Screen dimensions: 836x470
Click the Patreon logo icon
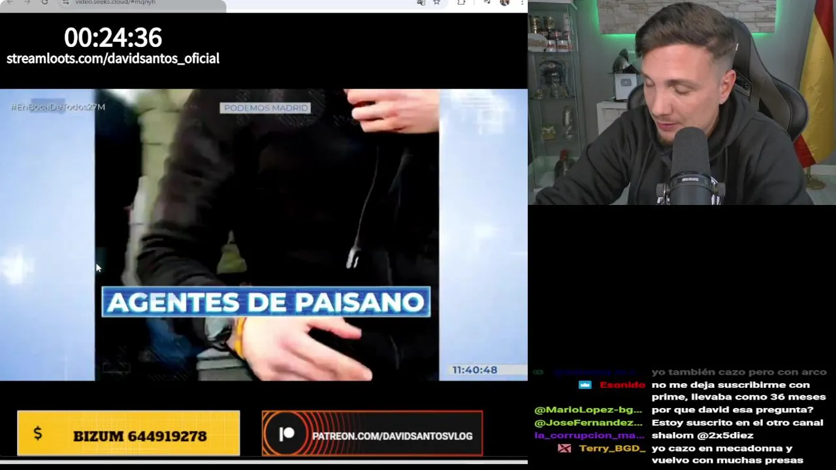tap(287, 435)
